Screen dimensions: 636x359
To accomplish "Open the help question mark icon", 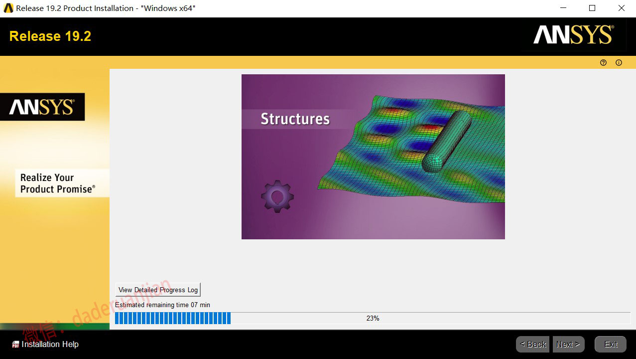I will [x=604, y=63].
